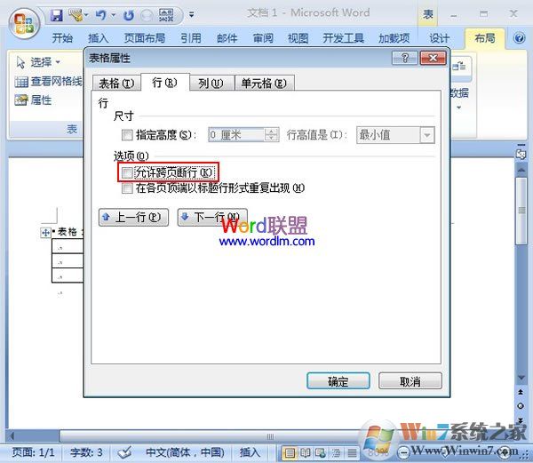Open the Undo history dropdown arrow
533x463 pixels.
pyautogui.click(x=113, y=15)
